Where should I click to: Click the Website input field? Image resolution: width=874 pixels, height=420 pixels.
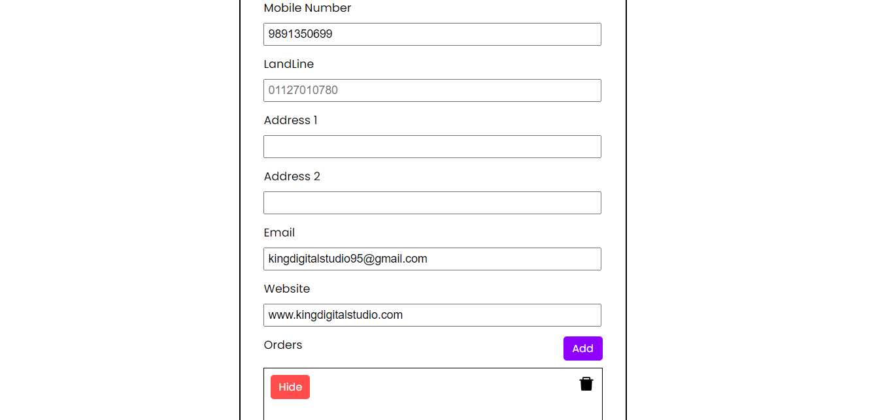coord(432,315)
